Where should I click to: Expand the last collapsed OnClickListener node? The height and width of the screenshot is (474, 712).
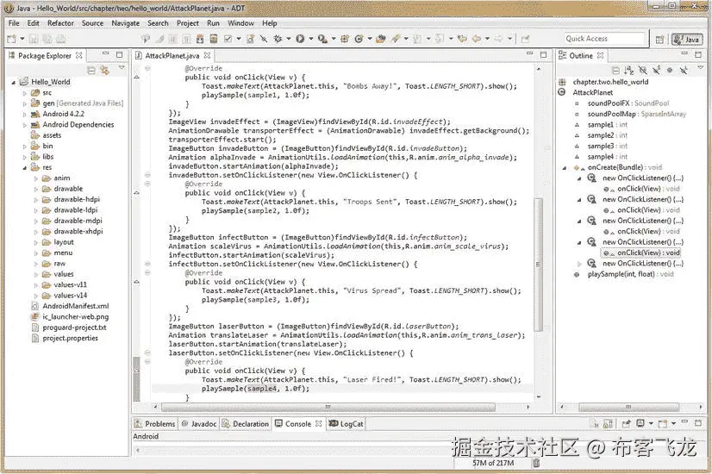[579, 264]
